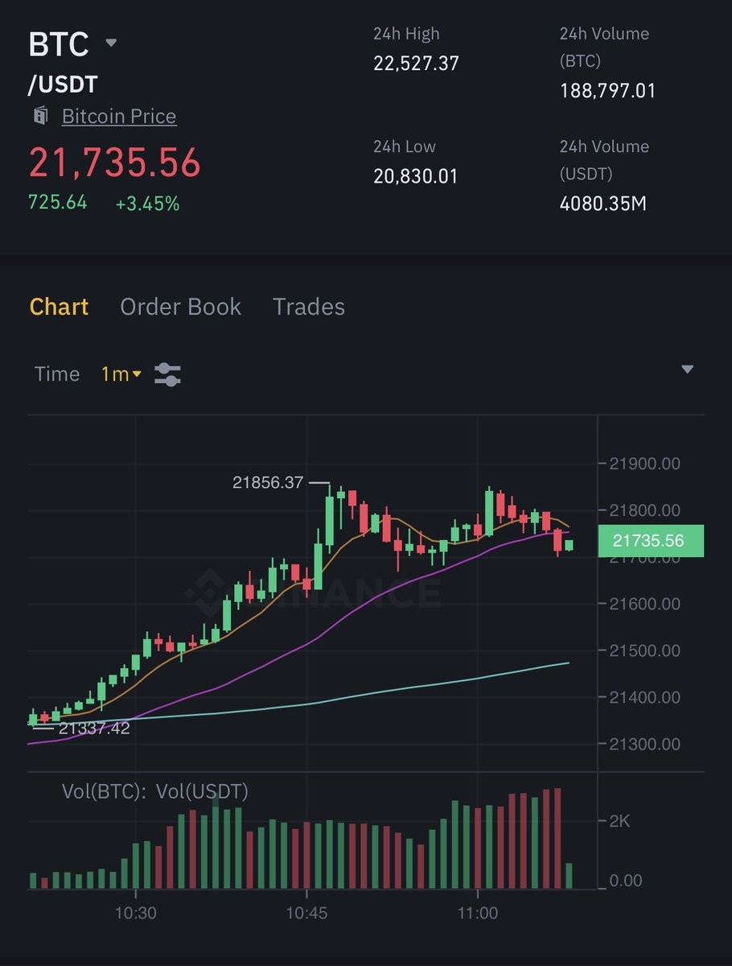Click the 21856.37 high price marker
This screenshot has height=966, width=732.
(x=268, y=483)
